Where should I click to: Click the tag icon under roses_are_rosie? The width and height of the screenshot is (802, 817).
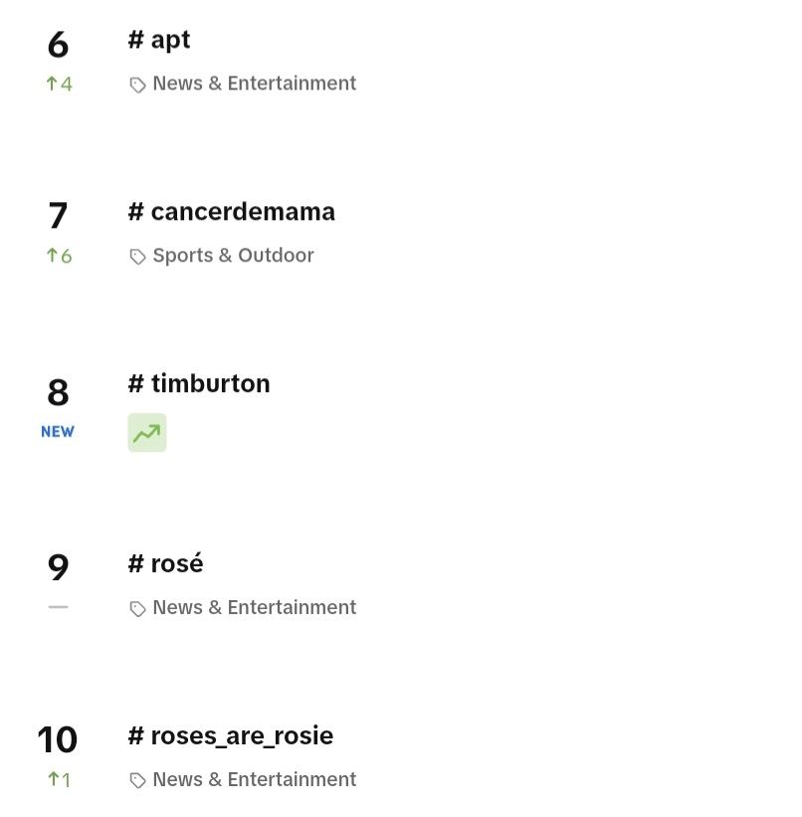(x=137, y=780)
